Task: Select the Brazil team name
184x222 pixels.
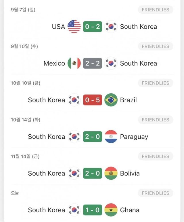Action: pyautogui.click(x=128, y=100)
